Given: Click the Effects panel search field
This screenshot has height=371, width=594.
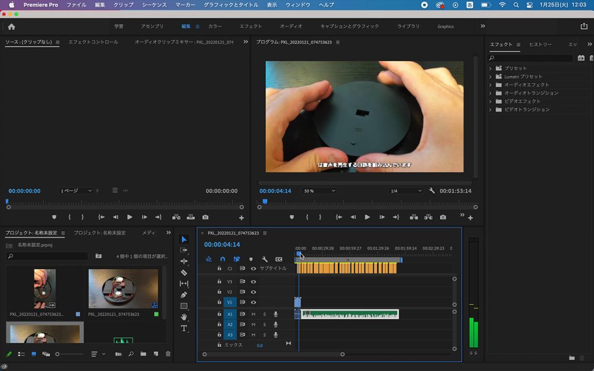Looking at the screenshot, I should coord(531,58).
